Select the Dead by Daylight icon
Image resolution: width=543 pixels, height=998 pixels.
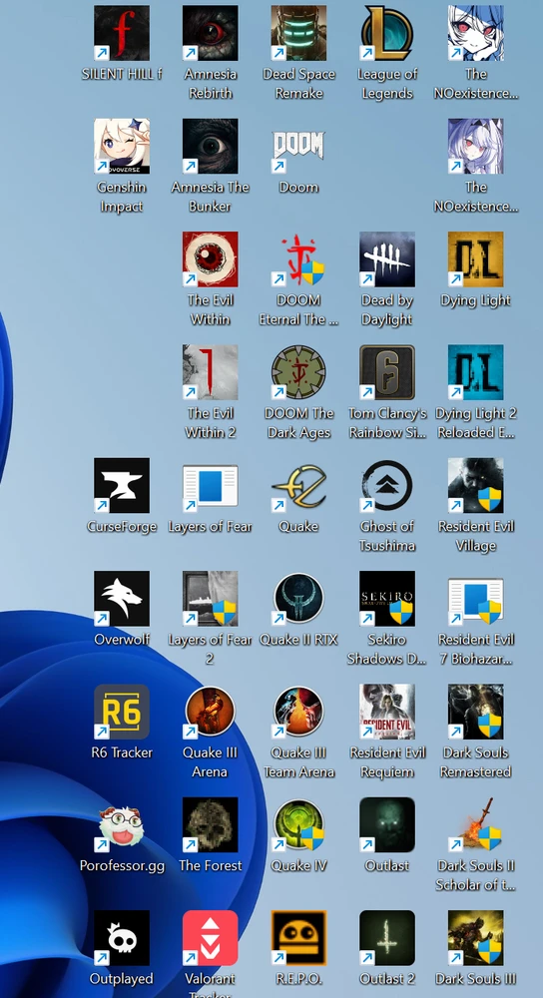pyautogui.click(x=387, y=259)
